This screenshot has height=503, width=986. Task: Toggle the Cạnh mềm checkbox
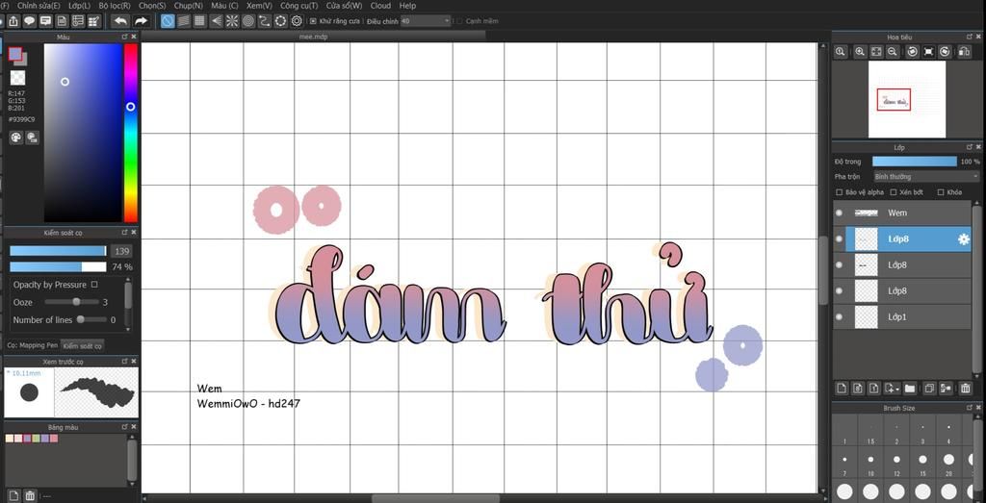coord(459,21)
